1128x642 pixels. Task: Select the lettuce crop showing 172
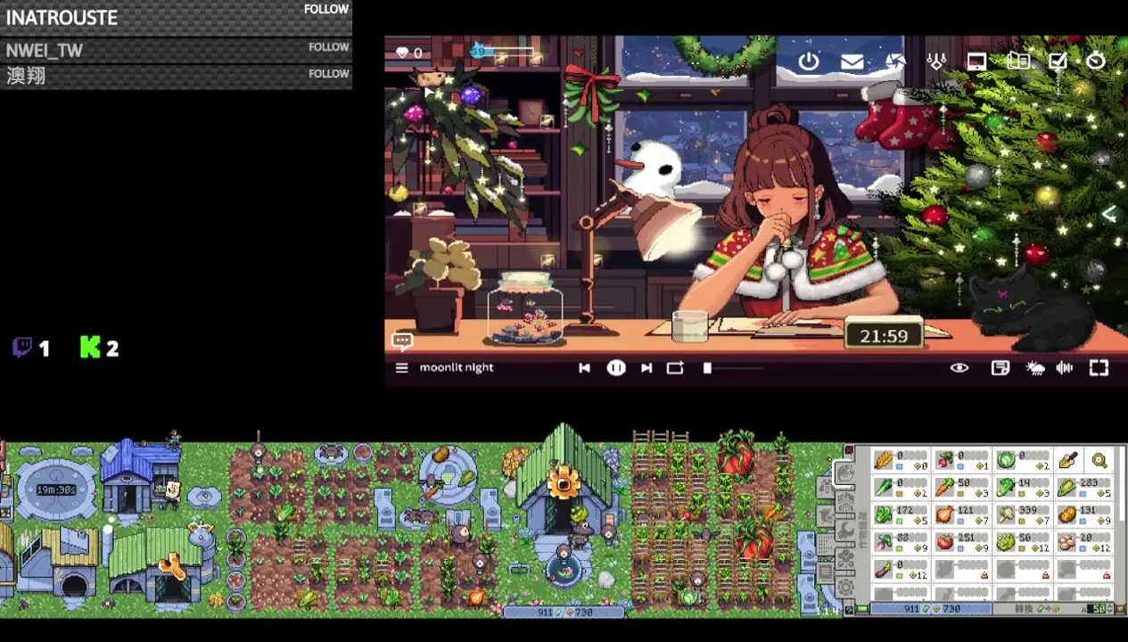coord(902,514)
